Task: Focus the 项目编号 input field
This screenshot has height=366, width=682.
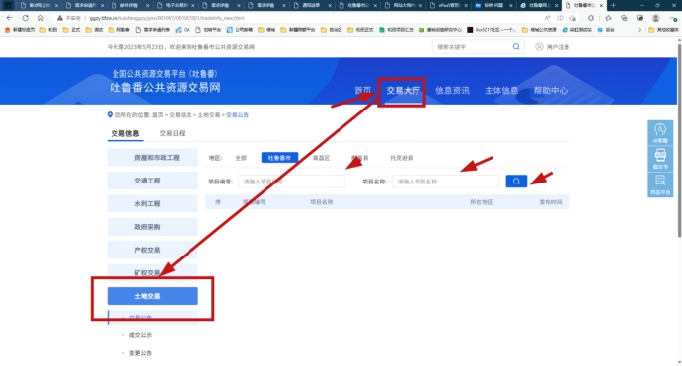Action: pyautogui.click(x=291, y=182)
